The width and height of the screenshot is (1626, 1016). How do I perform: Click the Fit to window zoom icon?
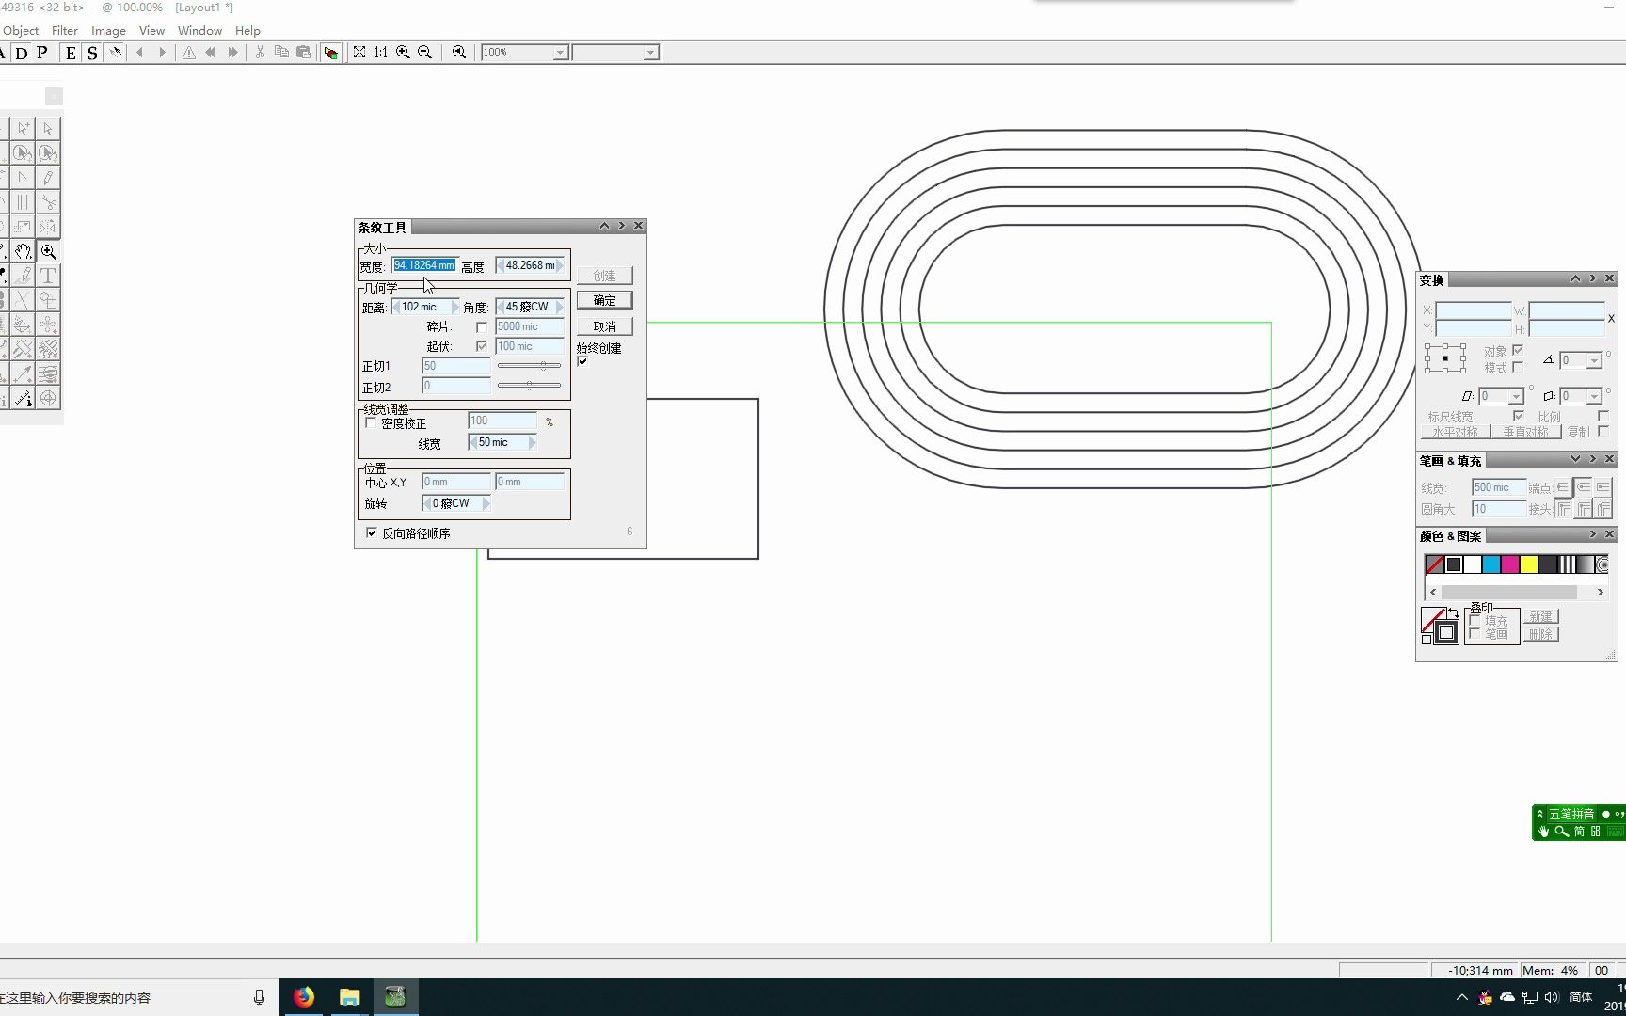pos(359,53)
